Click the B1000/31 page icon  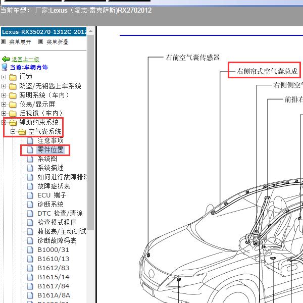point(30,250)
